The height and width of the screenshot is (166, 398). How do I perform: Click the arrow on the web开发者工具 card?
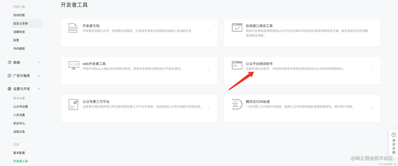[209, 70]
